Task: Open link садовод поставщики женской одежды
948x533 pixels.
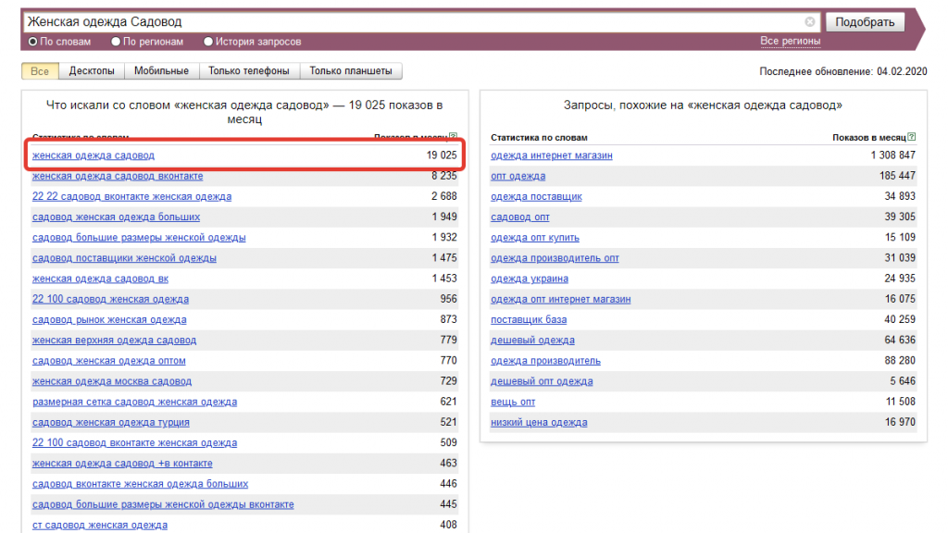Action: click(124, 258)
